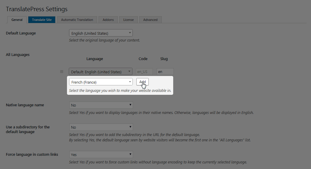Viewport: 311px width, 169px height.
Task: Expand Force language in custom links dropdown
Action: click(x=101, y=155)
